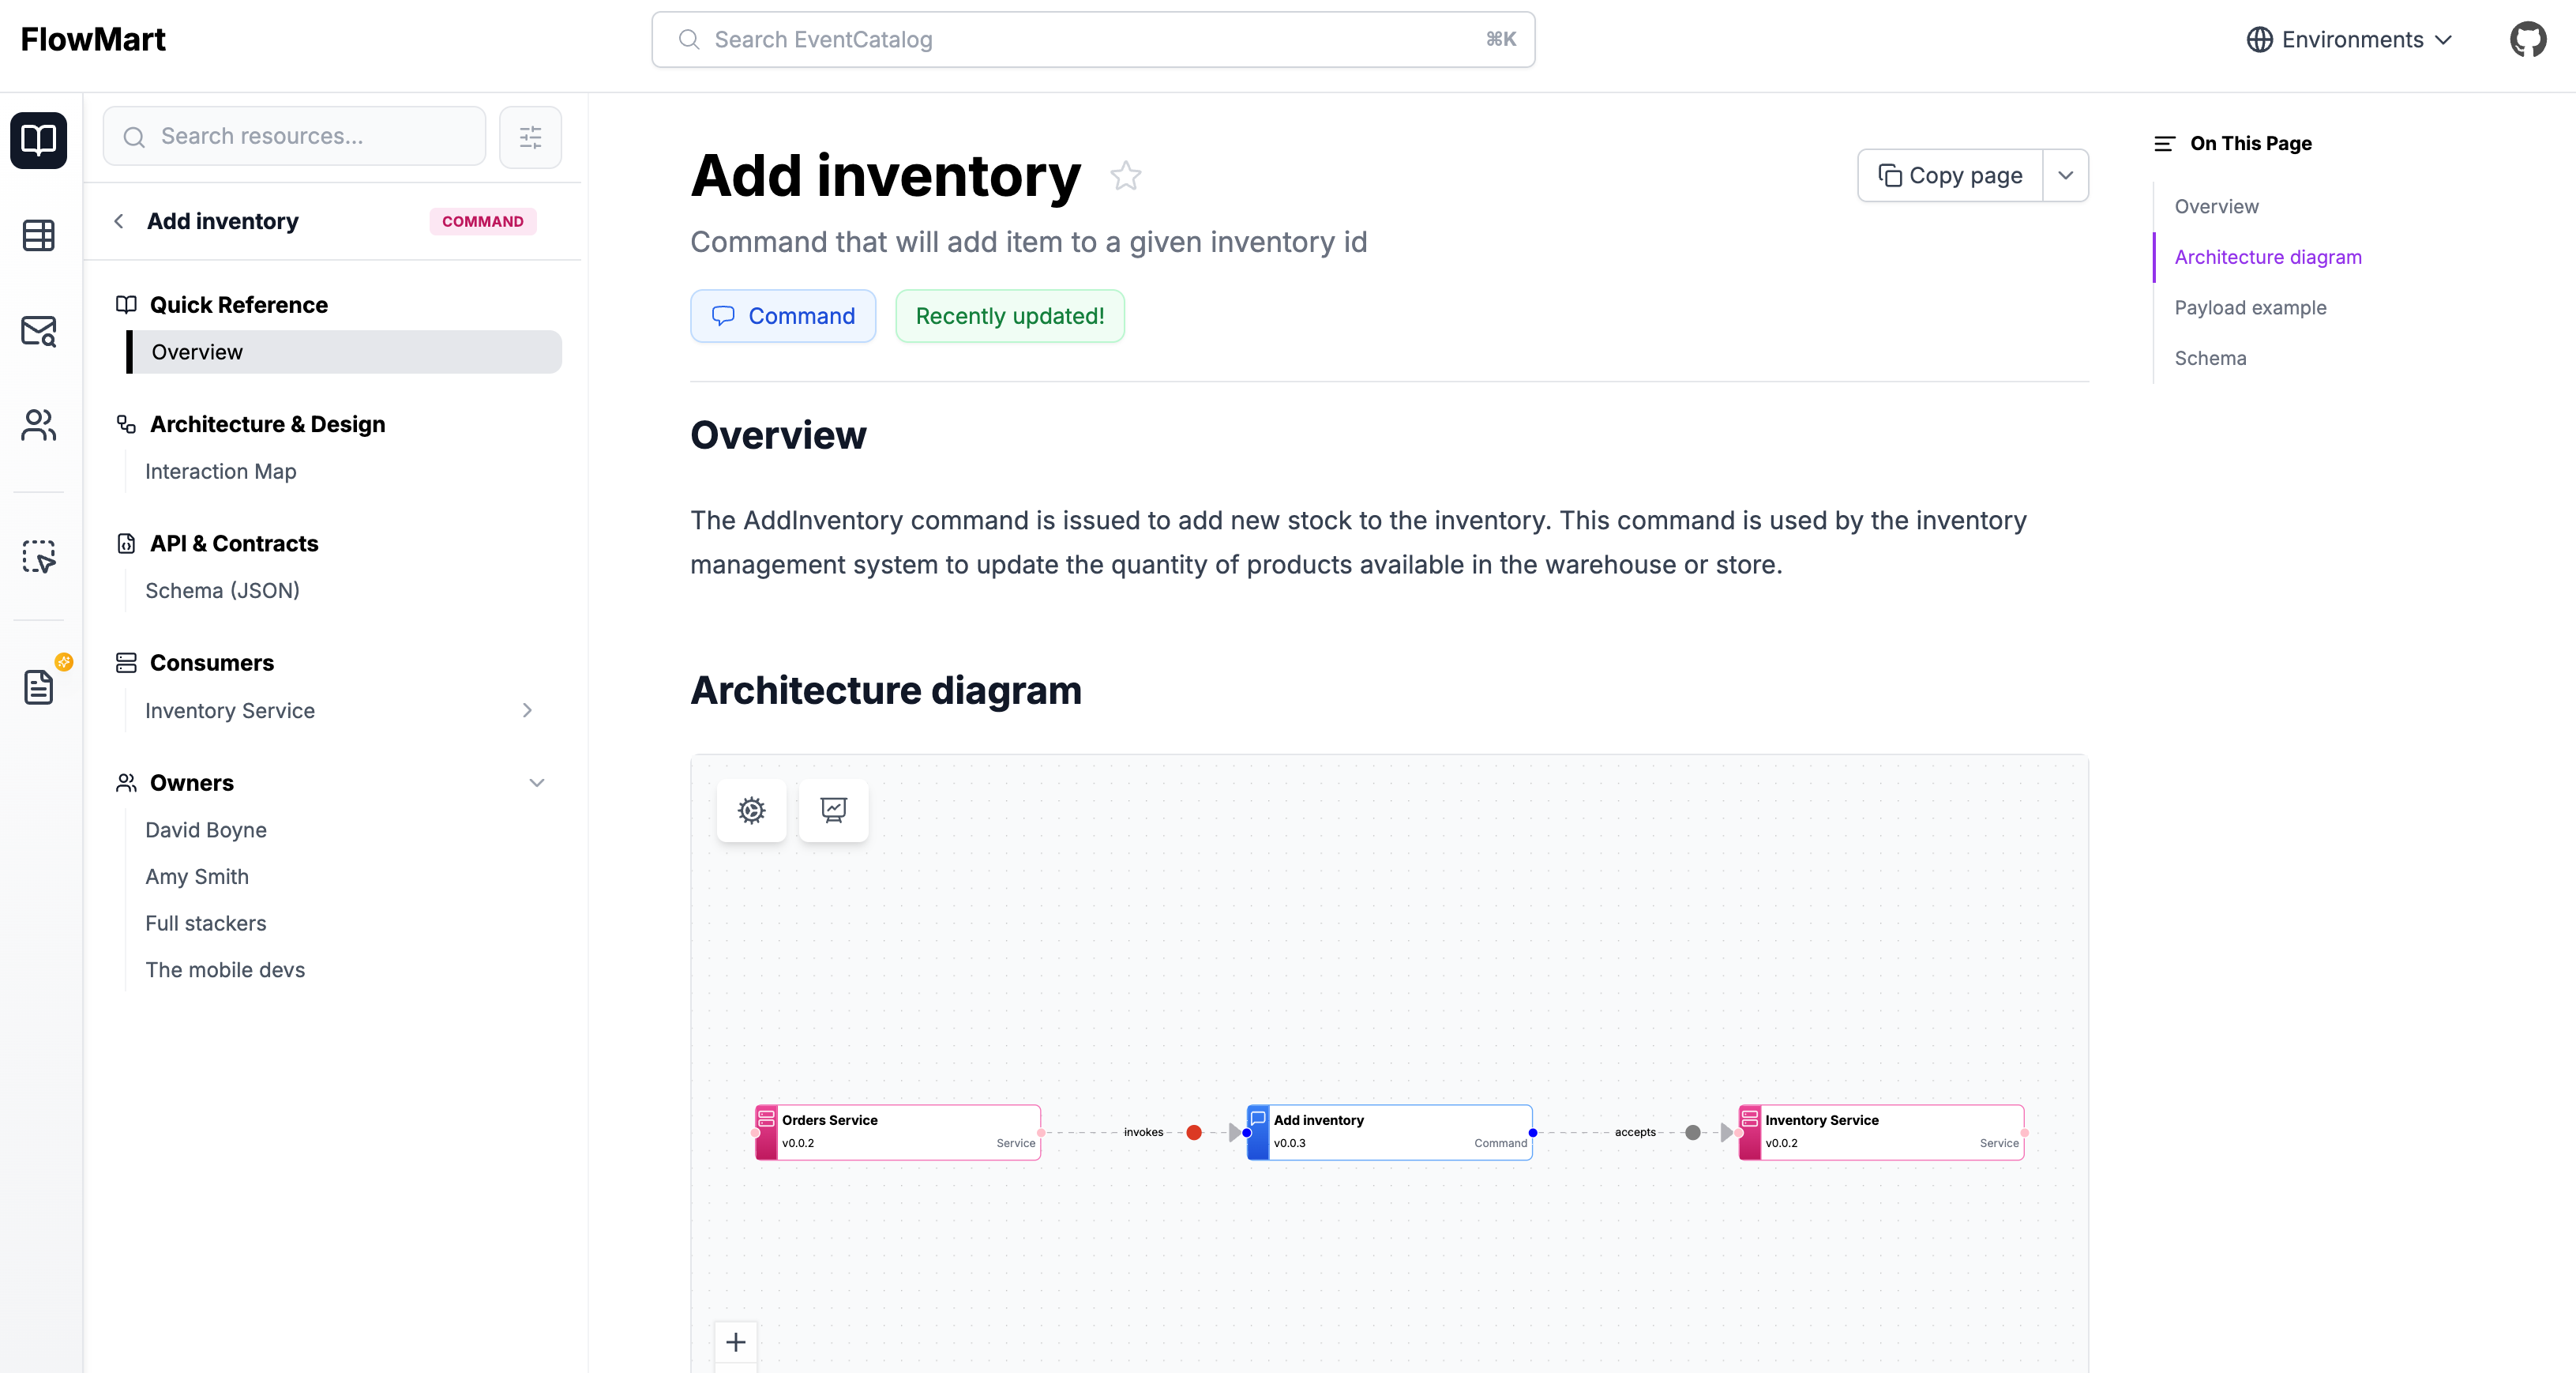This screenshot has width=2576, height=1373.
Task: Open the documentation book sidebar icon
Action: [39, 140]
